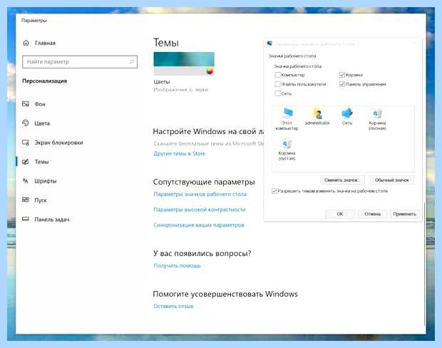Open the Шрифты settings page
Screen dimensions: 442x348
[46, 180]
